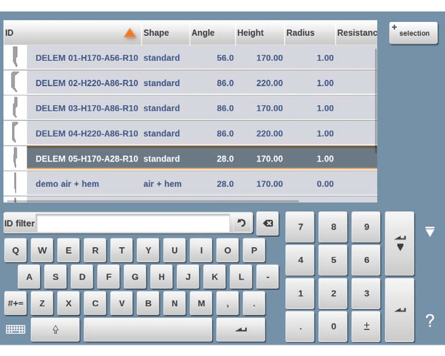
Task: Click the orange sort arrow in the ID column
Action: [x=130, y=33]
